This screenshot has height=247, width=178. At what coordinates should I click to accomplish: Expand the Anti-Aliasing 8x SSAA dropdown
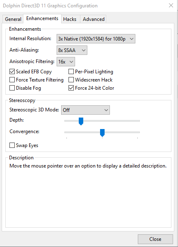pos(72,50)
